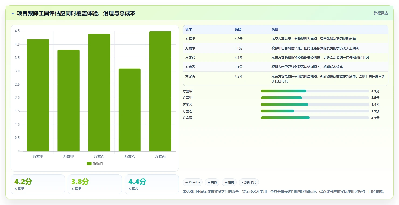399x205 pixels.
Task: Click the progress bar showing 4.2分
Action: click(x=315, y=91)
